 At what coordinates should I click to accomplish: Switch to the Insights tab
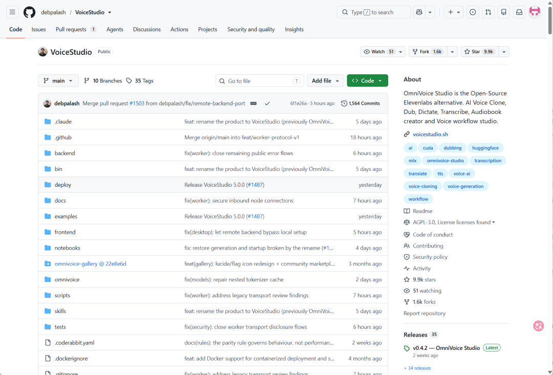294,29
